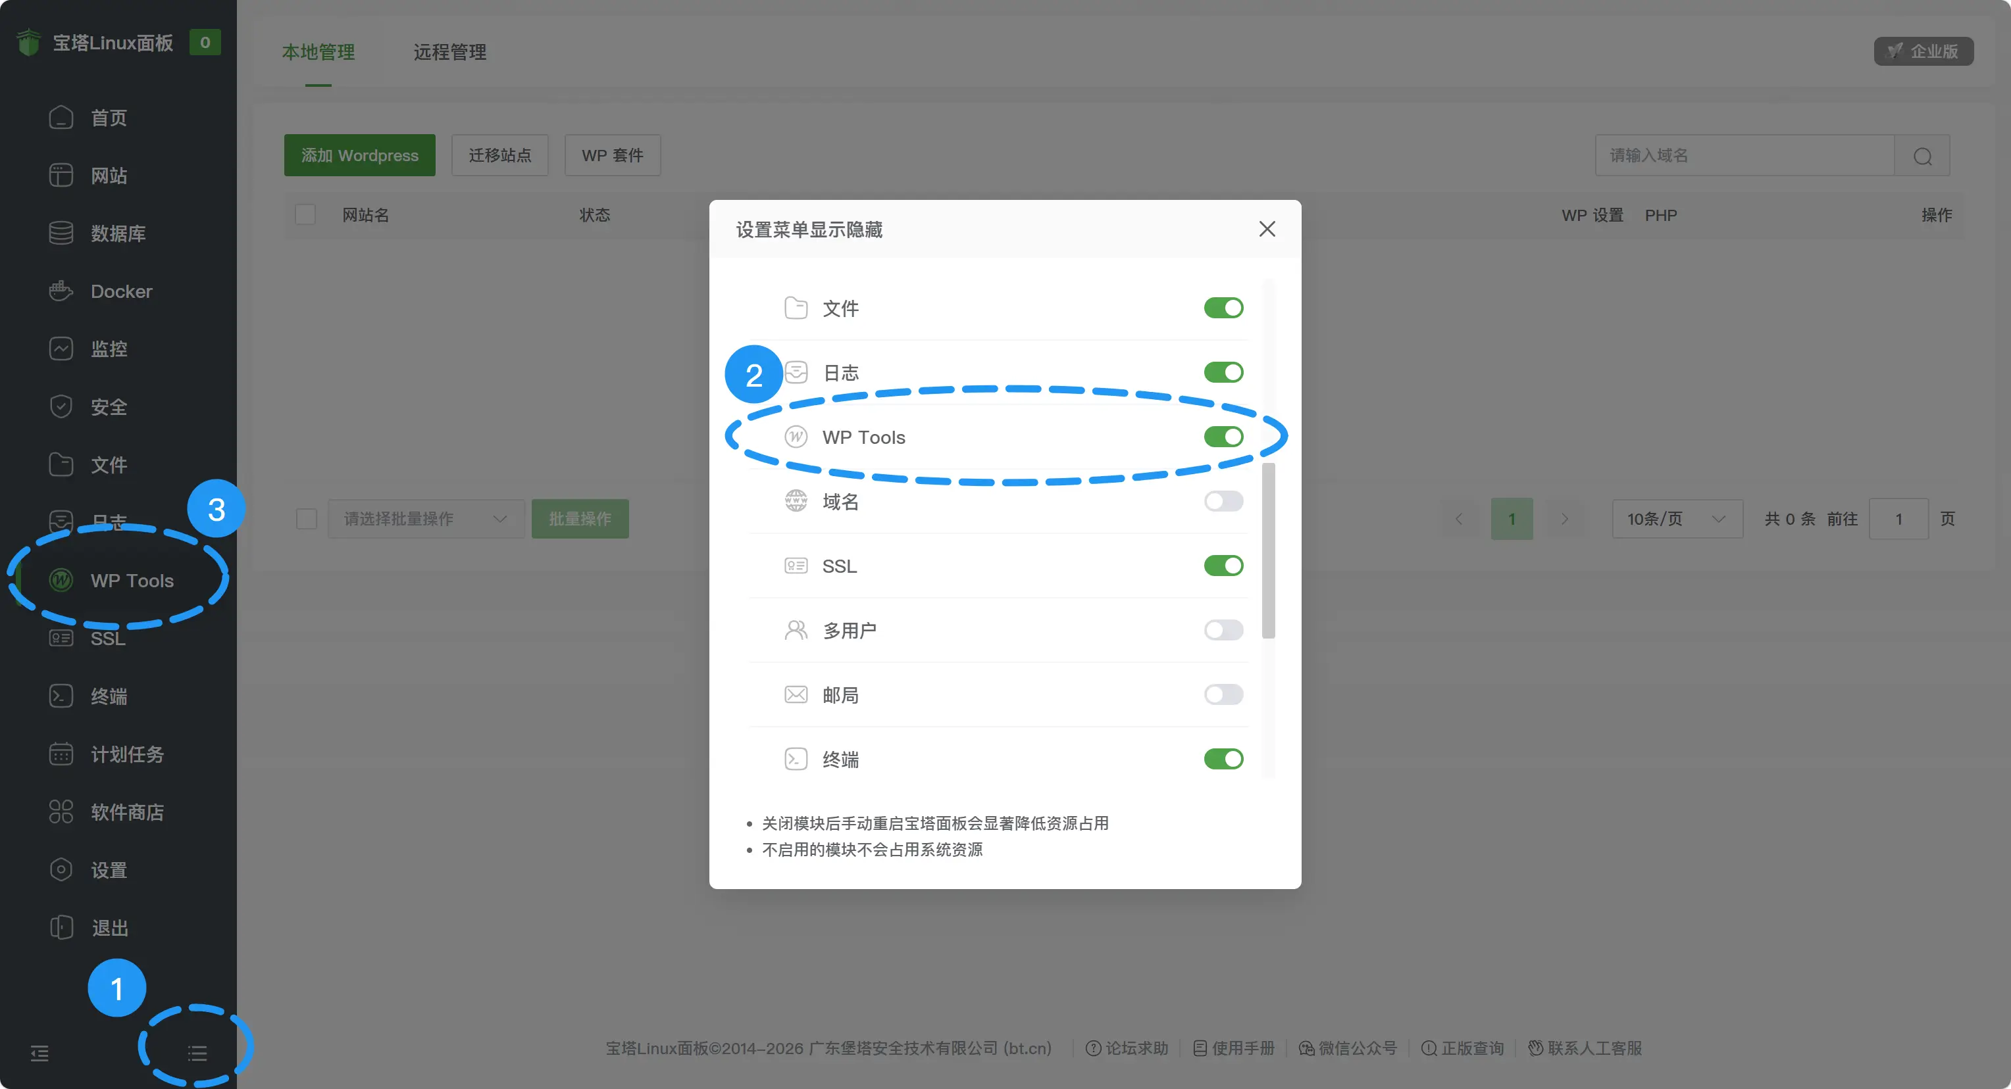Viewport: 2011px width, 1089px height.
Task: Toggle the 文件 menu switch off
Action: [1223, 308]
